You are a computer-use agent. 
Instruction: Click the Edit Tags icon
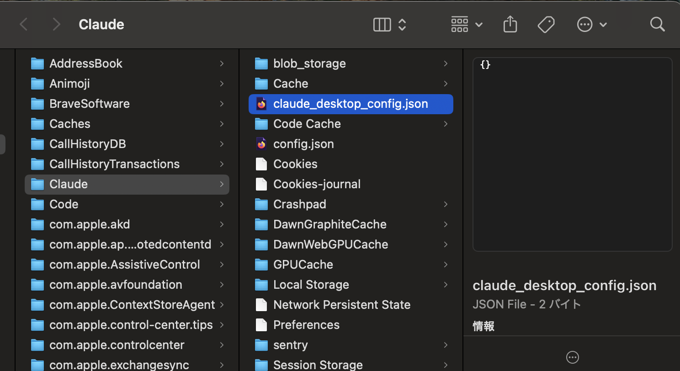click(546, 25)
